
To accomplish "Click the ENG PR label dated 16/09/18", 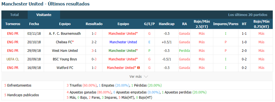I will (13, 68).
